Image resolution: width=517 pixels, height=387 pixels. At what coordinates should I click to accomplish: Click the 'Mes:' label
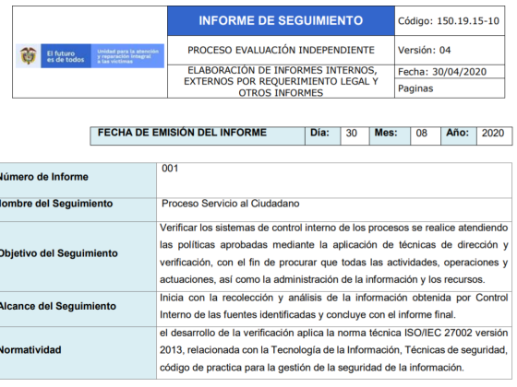(386, 133)
